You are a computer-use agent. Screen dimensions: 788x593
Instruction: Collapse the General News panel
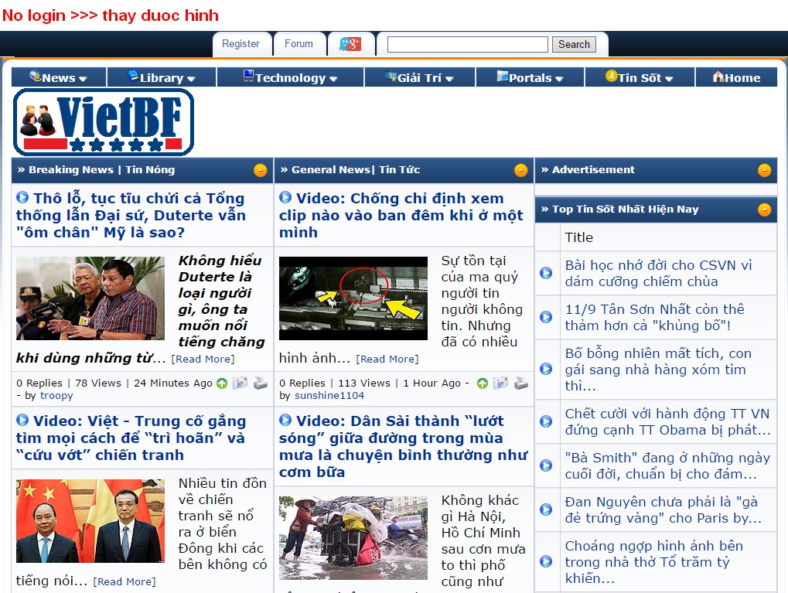(521, 170)
